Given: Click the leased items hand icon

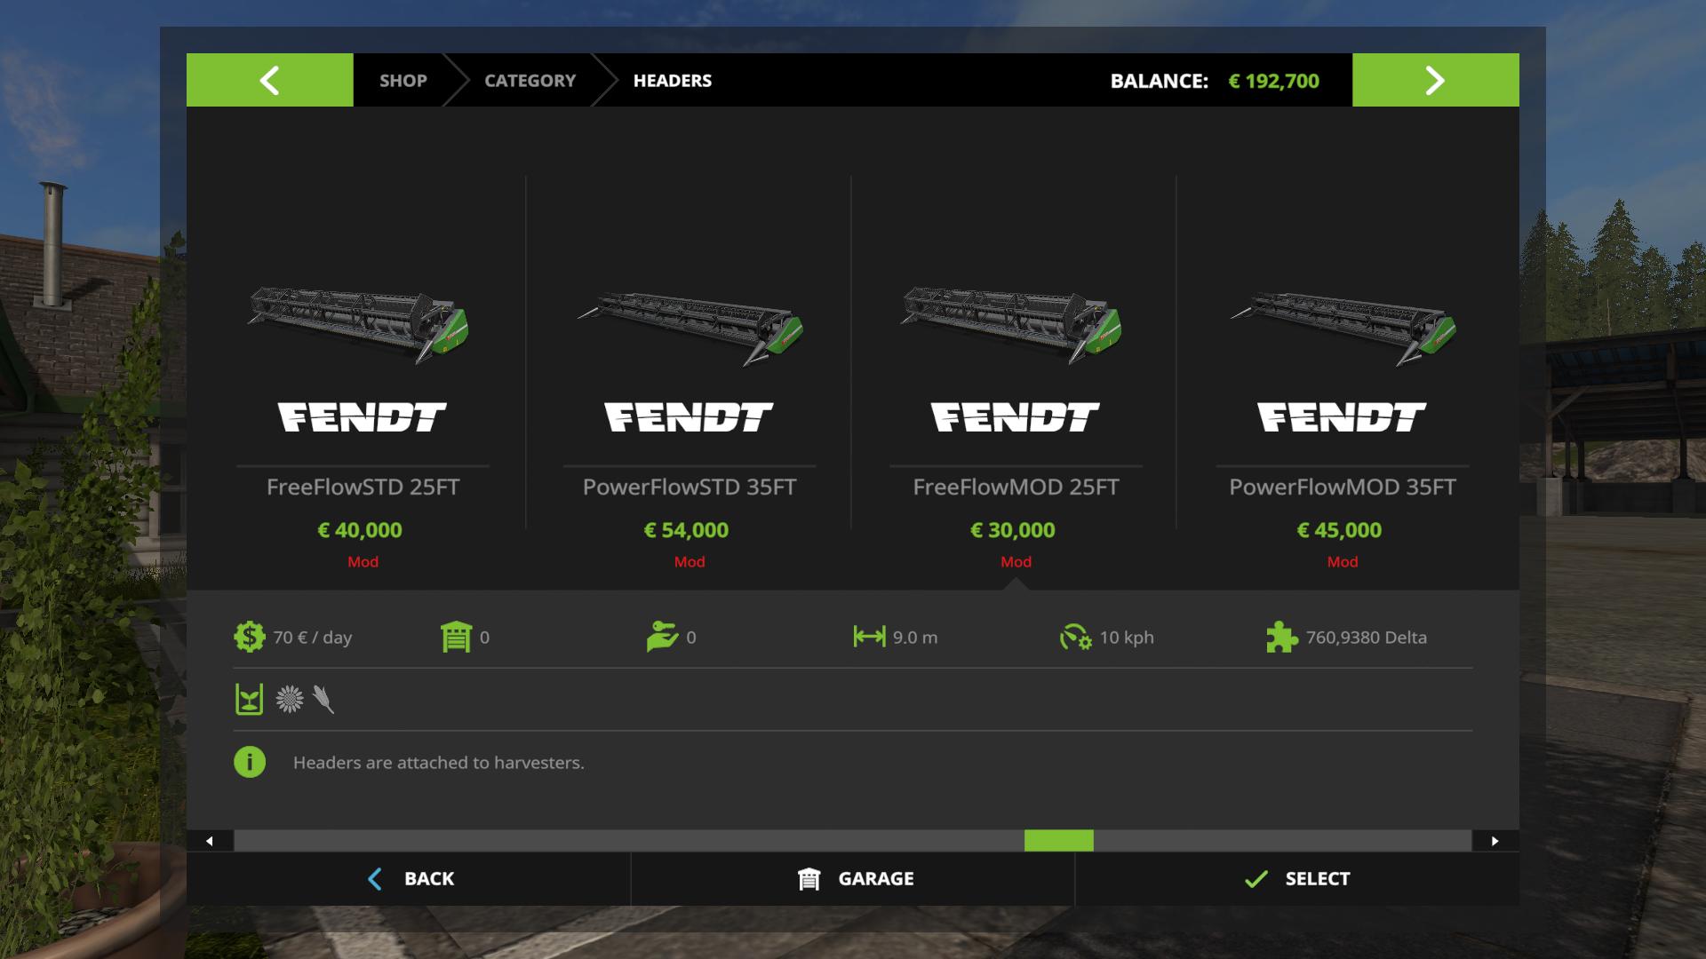Looking at the screenshot, I should pyautogui.click(x=662, y=637).
